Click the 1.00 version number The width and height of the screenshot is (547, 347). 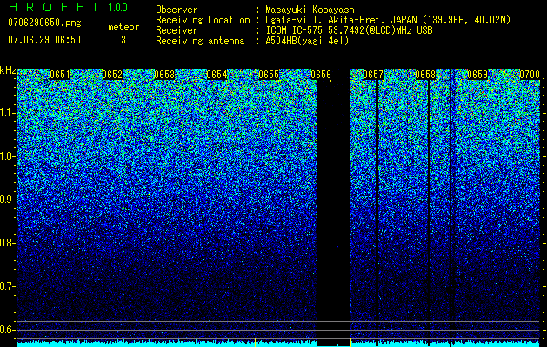pyautogui.click(x=117, y=7)
